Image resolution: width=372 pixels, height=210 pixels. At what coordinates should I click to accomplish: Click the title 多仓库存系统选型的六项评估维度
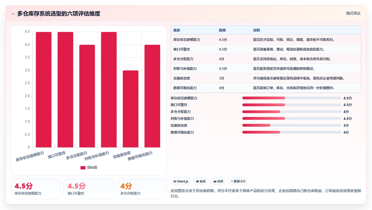(x=59, y=14)
